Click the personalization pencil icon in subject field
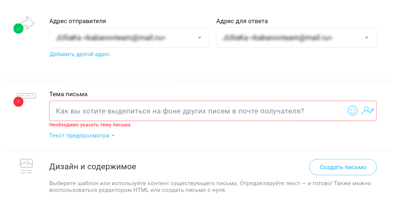 (x=368, y=111)
